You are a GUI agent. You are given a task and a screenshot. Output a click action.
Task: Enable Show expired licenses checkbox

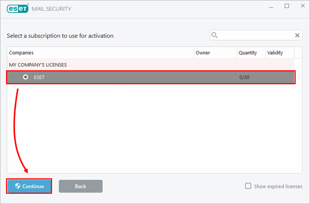pyautogui.click(x=248, y=186)
